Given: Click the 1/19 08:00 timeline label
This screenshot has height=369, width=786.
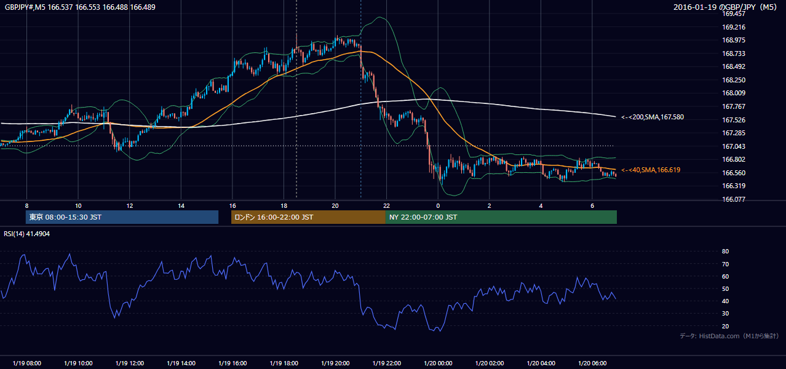Looking at the screenshot, I should click(x=26, y=363).
